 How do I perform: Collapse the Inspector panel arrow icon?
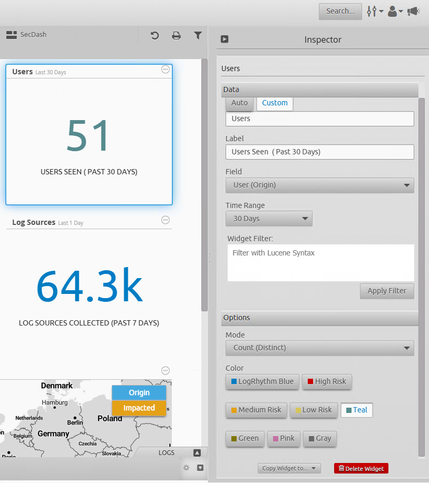(225, 39)
